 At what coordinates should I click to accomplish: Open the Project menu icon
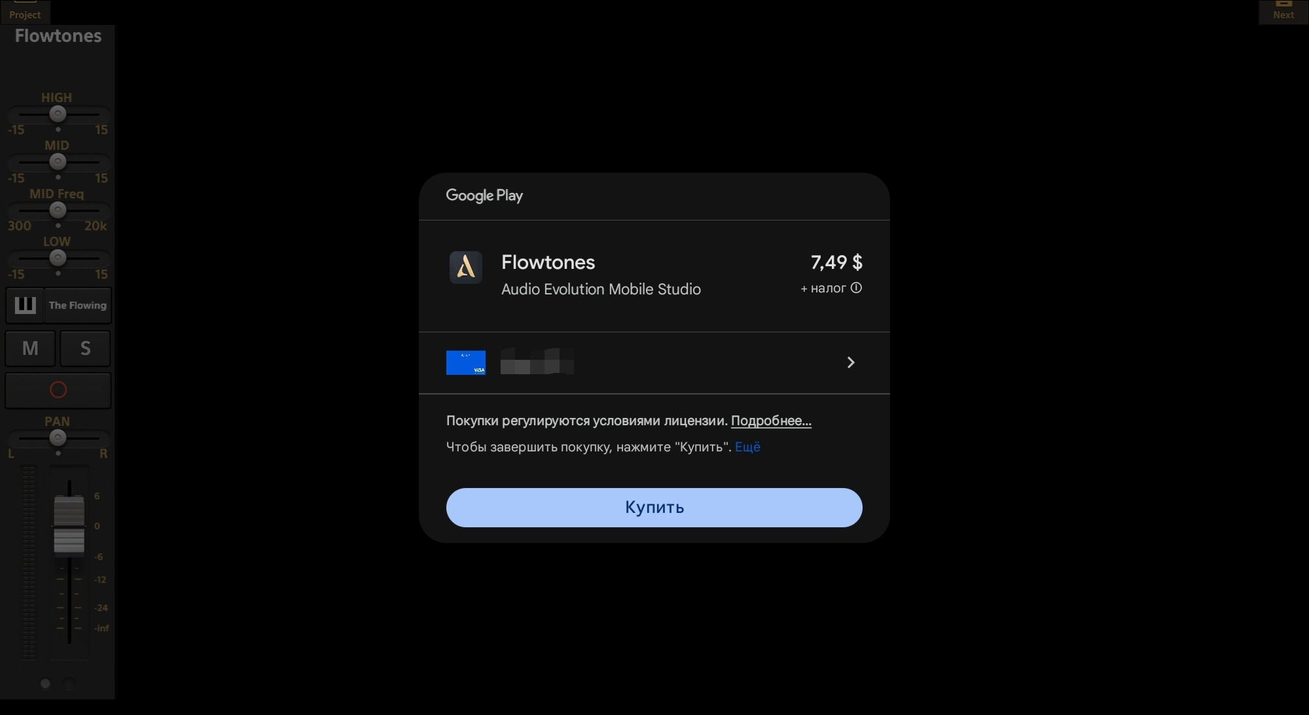tap(25, 10)
